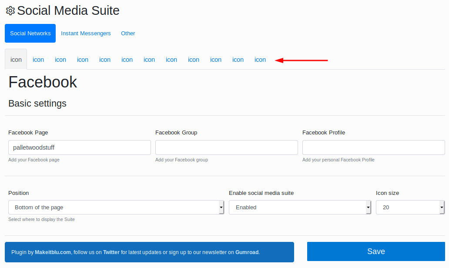
Task: Follow the Twitter link in the footer banner
Action: (111, 252)
